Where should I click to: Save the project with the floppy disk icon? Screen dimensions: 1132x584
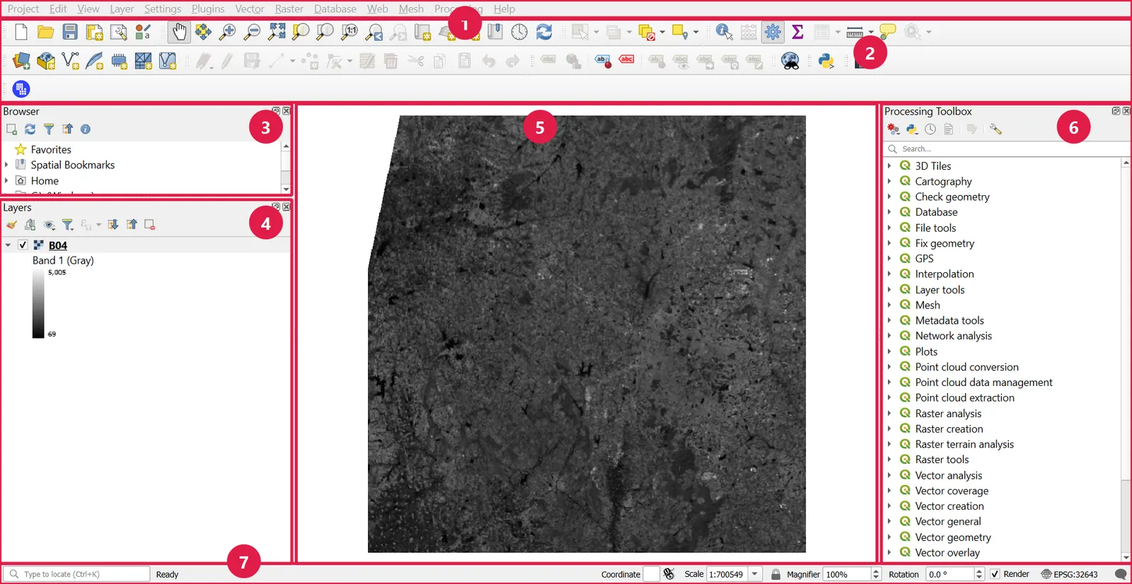(70, 32)
